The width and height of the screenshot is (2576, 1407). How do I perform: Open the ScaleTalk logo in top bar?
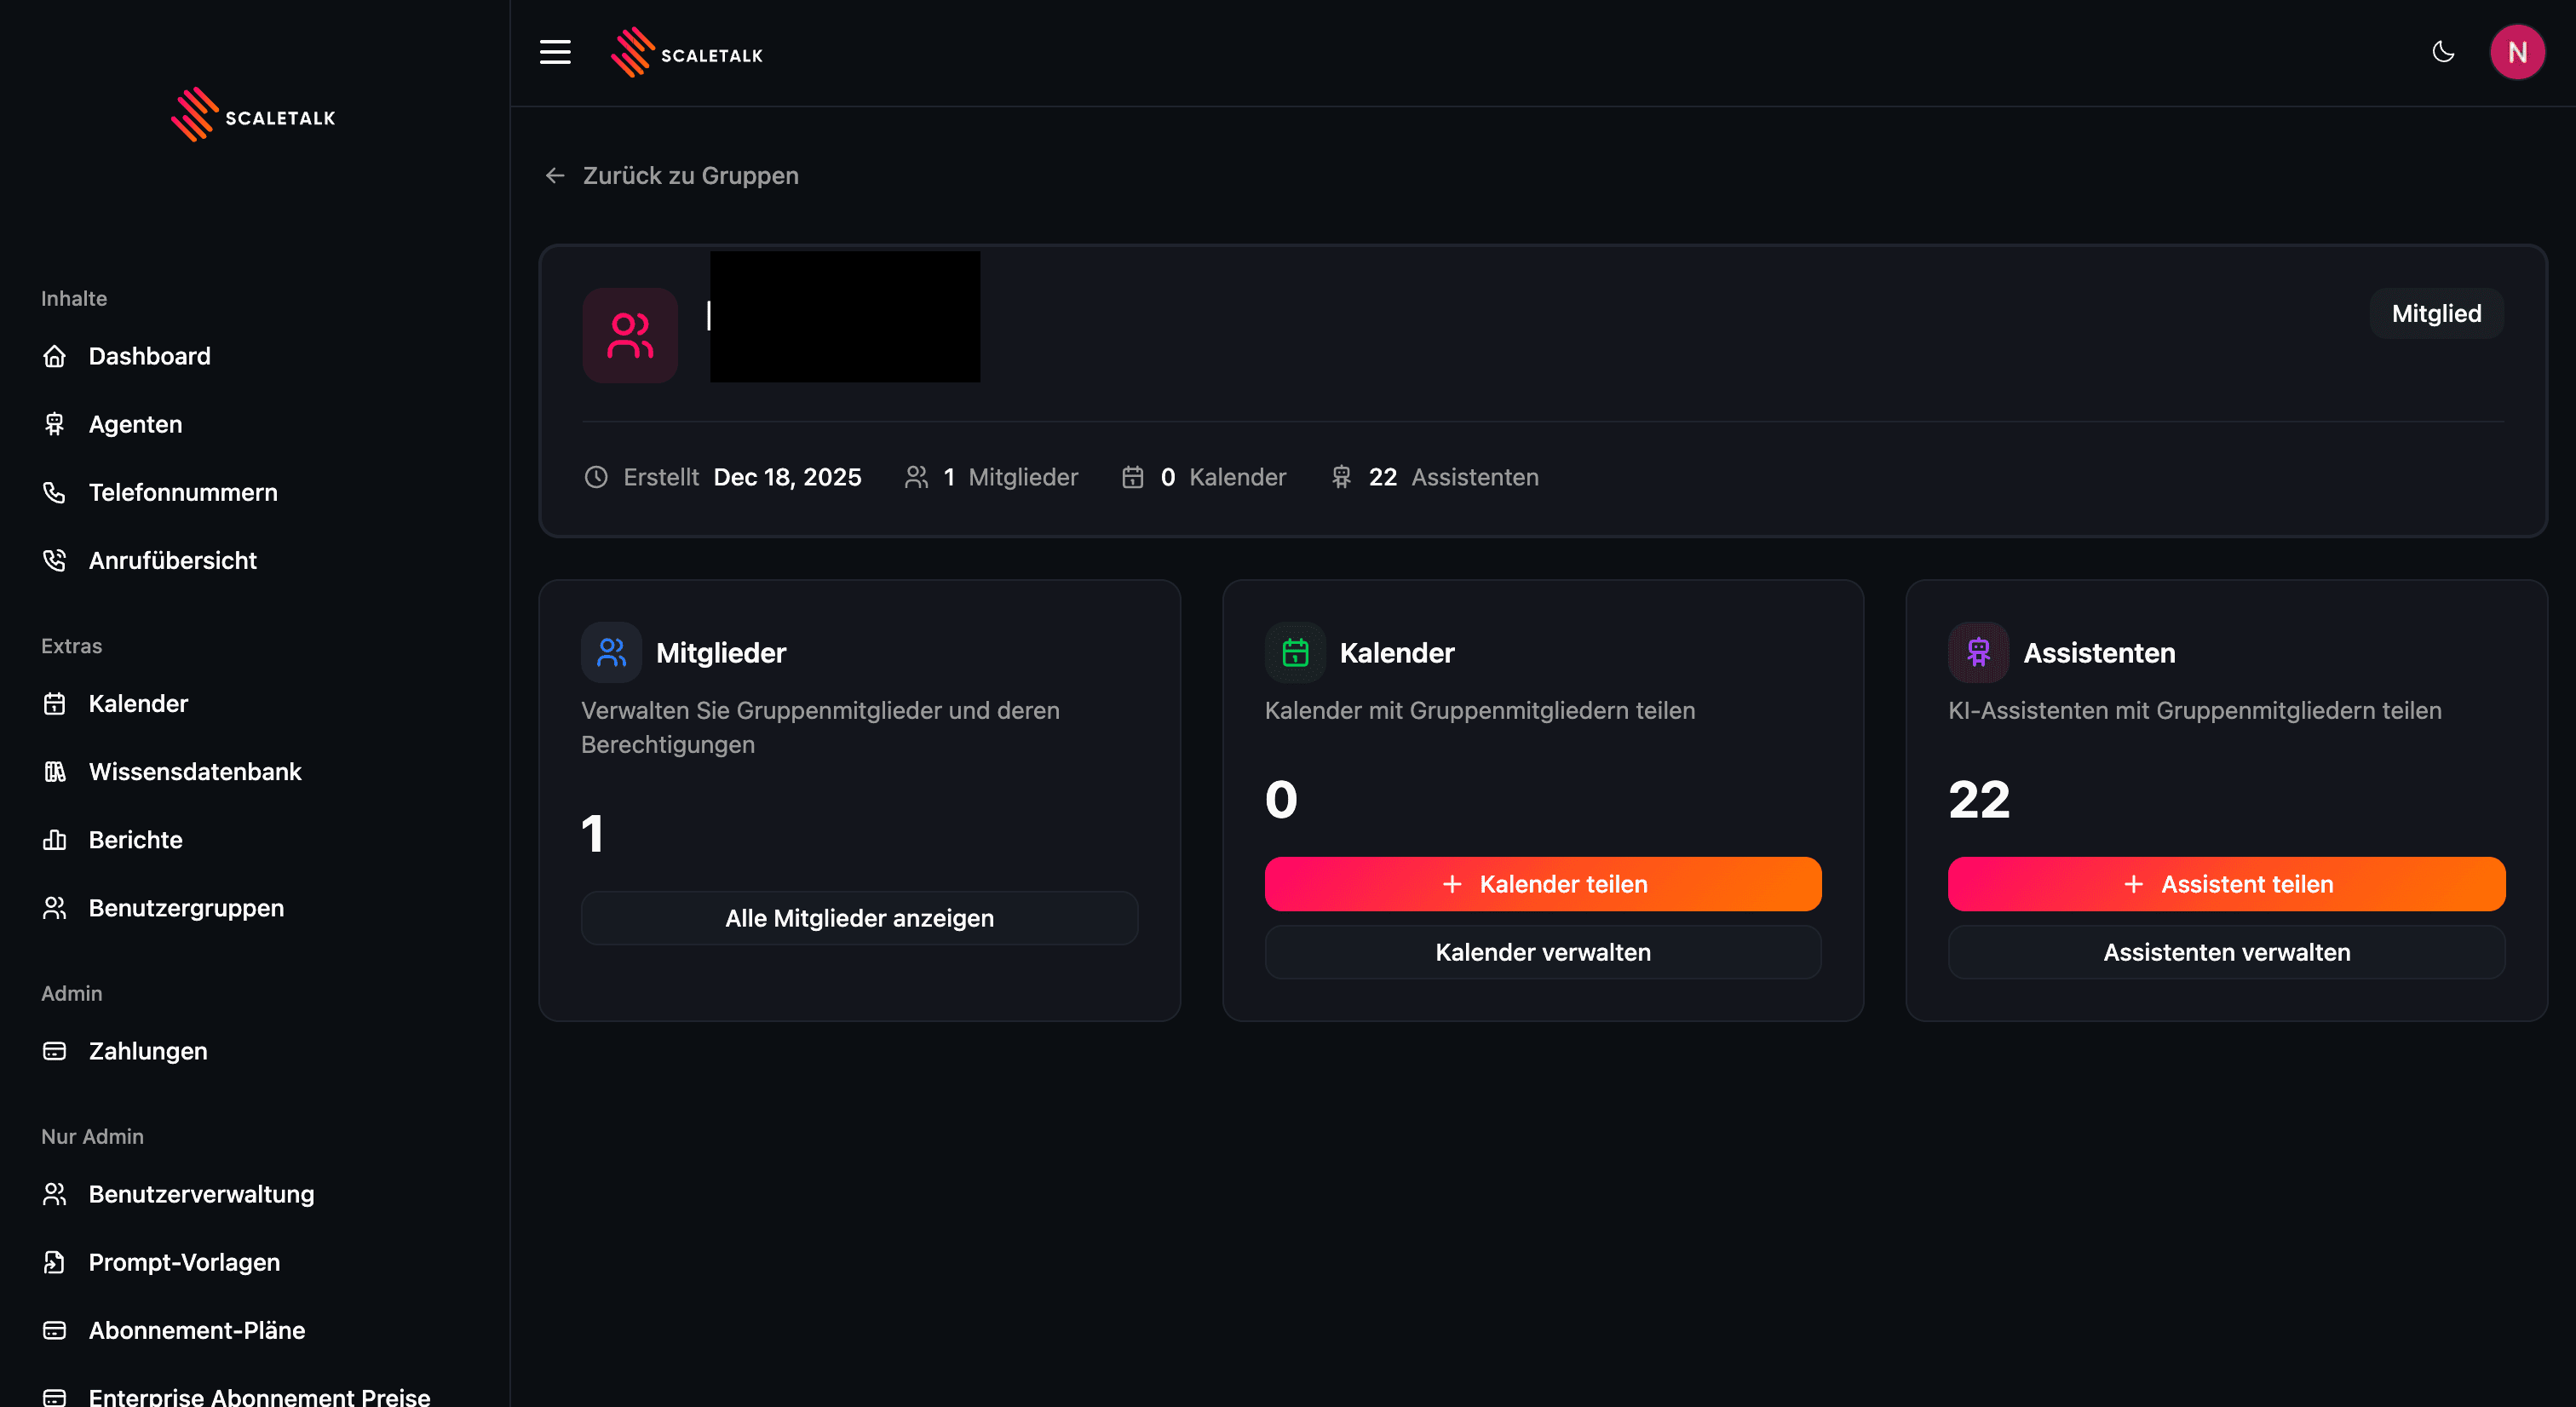point(687,52)
